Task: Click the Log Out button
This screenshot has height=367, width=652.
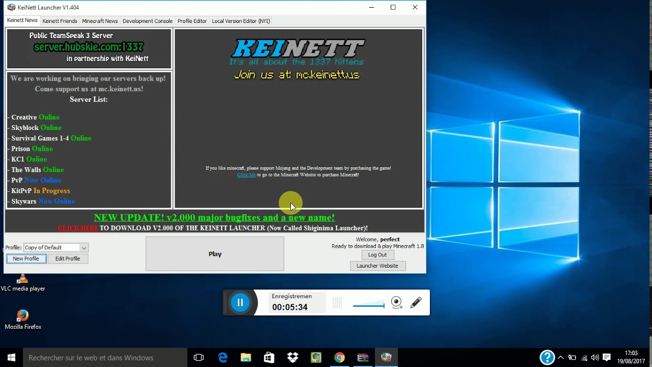Action: coord(377,255)
